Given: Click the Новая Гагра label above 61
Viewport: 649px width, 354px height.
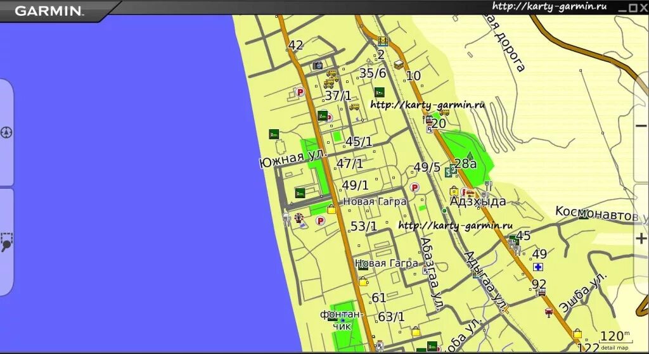Looking at the screenshot, I should 387,263.
